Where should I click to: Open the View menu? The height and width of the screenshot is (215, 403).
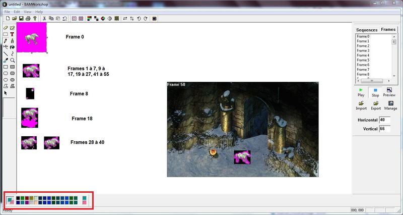click(x=28, y=12)
